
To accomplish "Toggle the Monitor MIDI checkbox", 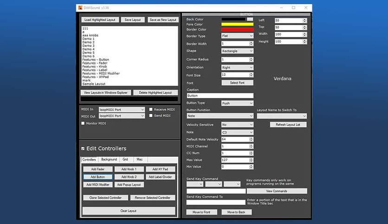I will coord(83,123).
